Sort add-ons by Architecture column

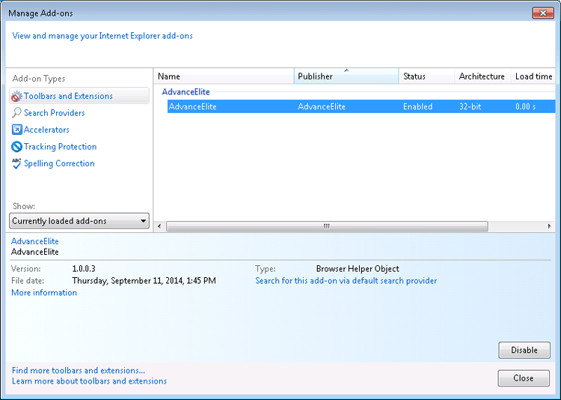(482, 76)
